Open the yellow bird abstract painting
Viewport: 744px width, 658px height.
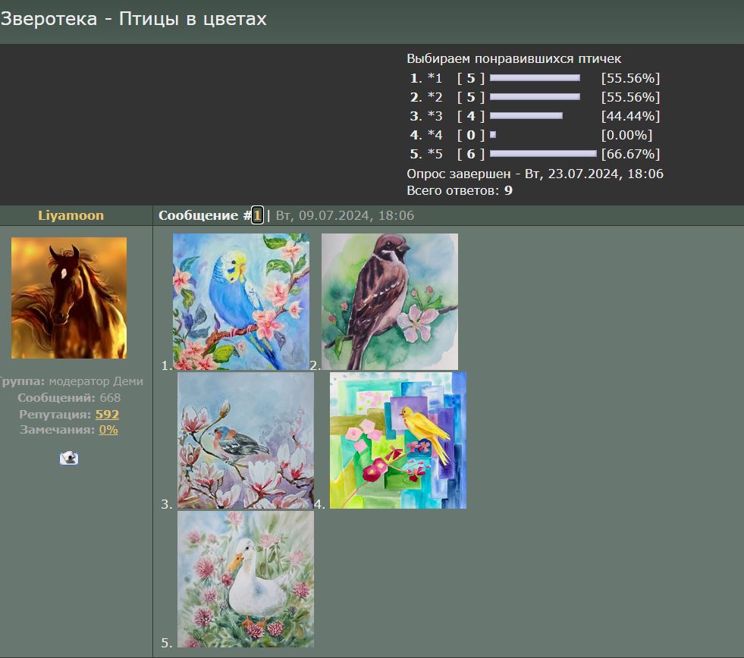point(398,440)
